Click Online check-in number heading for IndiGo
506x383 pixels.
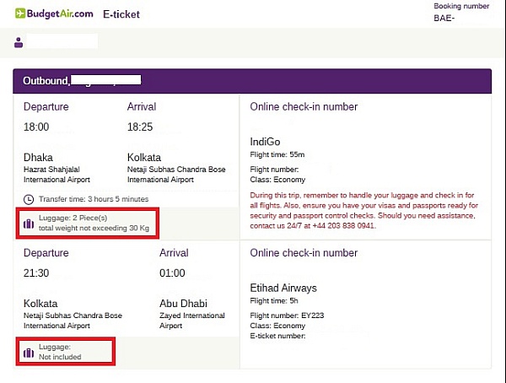tap(304, 107)
